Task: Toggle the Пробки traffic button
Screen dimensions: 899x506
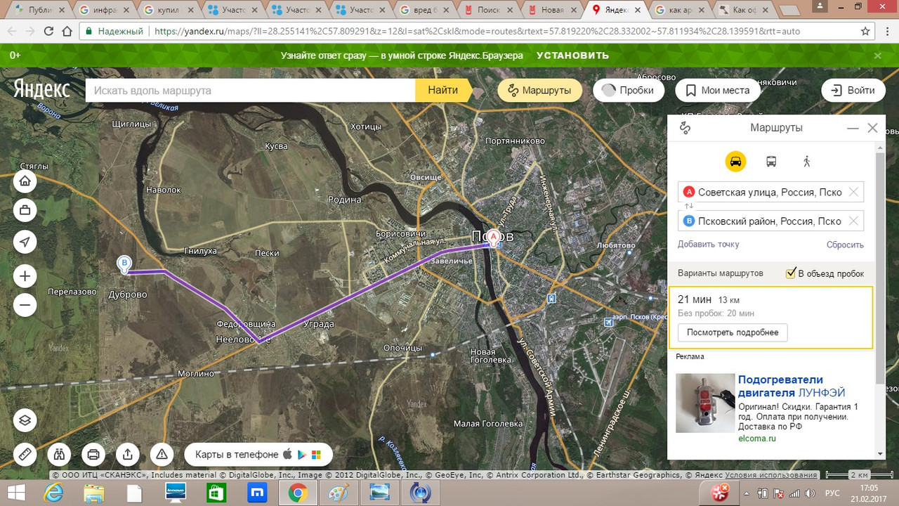Action: click(x=629, y=90)
